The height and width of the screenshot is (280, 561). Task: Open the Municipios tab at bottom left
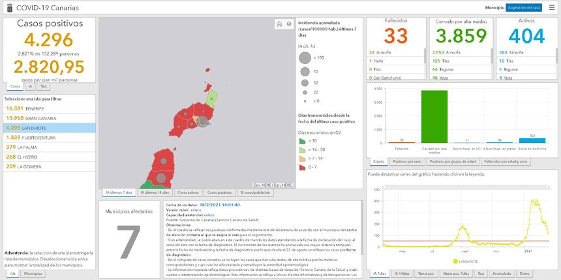(33, 273)
